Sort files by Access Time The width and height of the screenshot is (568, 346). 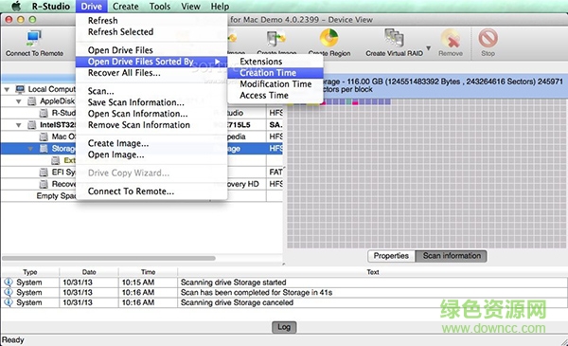point(275,96)
